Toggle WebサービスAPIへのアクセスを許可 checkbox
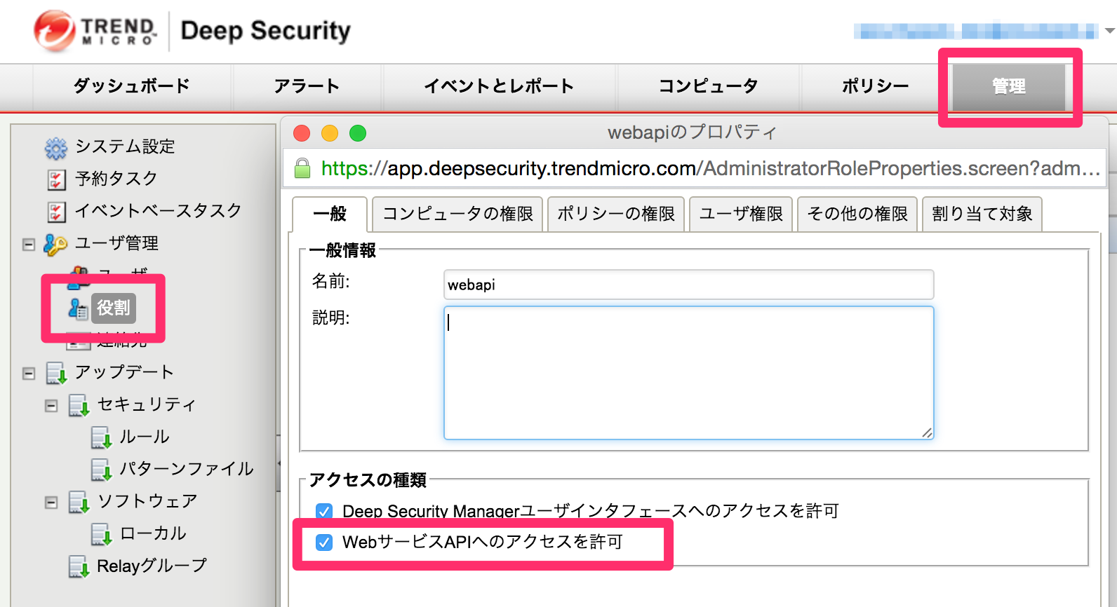1117x607 pixels. (324, 542)
